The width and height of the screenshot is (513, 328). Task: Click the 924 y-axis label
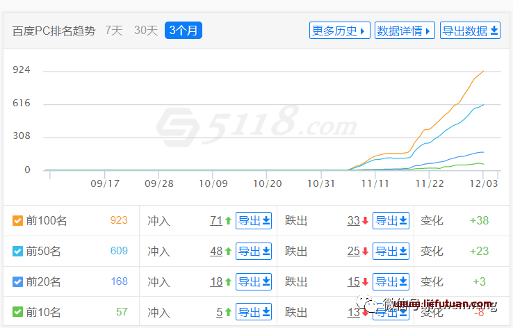22,69
